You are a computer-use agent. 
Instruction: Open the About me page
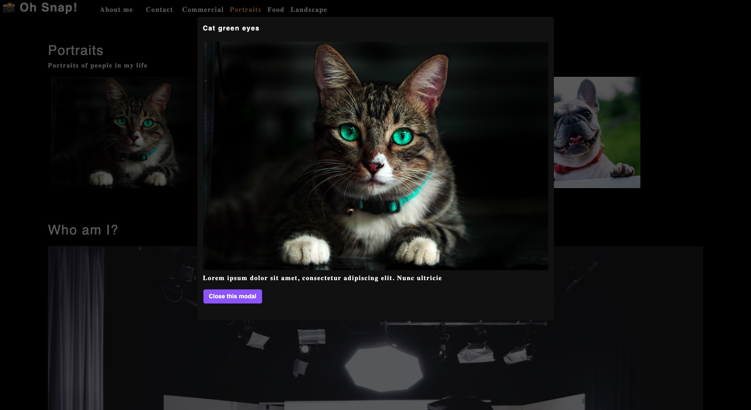pos(116,10)
